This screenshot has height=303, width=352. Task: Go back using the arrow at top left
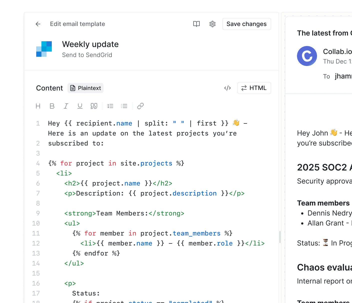coord(38,24)
